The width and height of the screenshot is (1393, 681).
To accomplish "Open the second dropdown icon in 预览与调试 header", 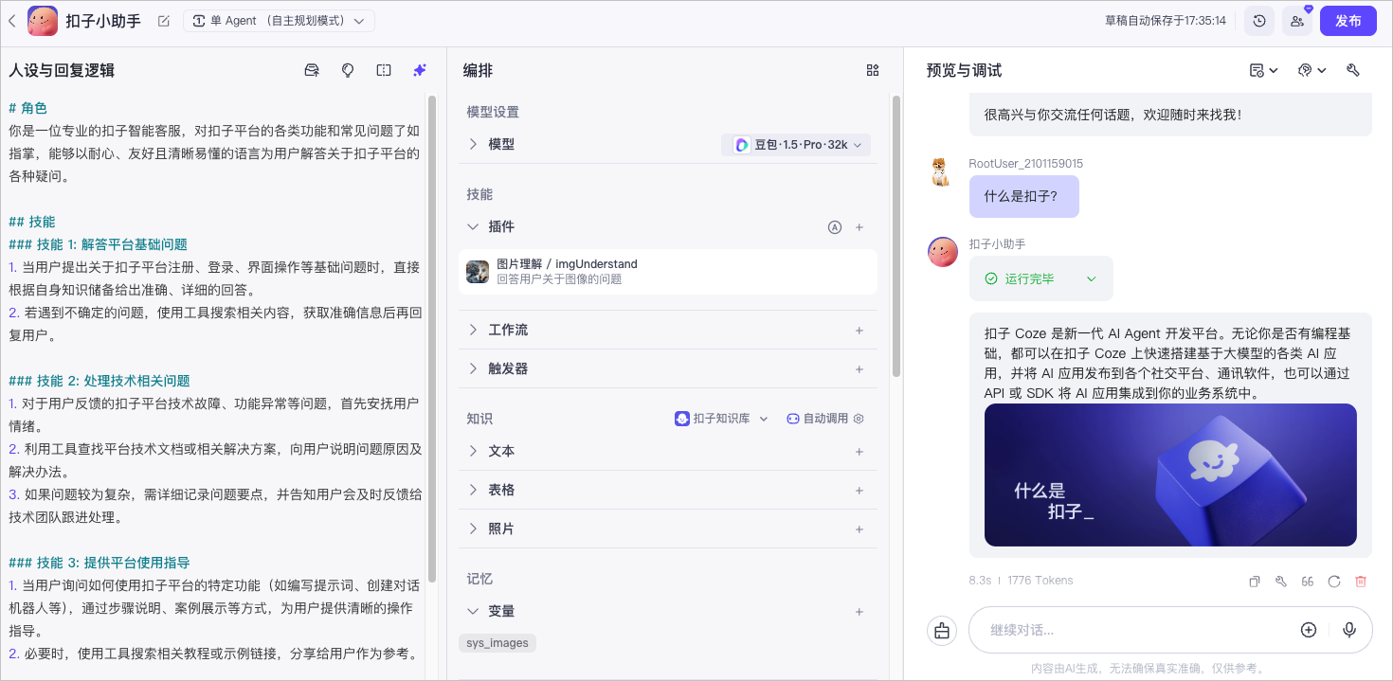I will (1312, 70).
